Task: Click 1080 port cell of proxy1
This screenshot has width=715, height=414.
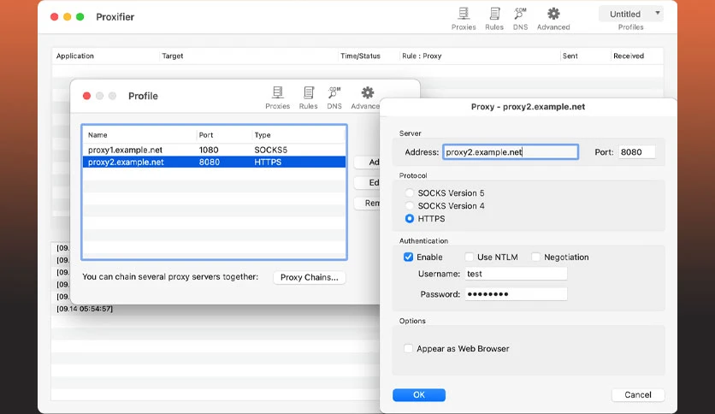Action: click(209, 150)
